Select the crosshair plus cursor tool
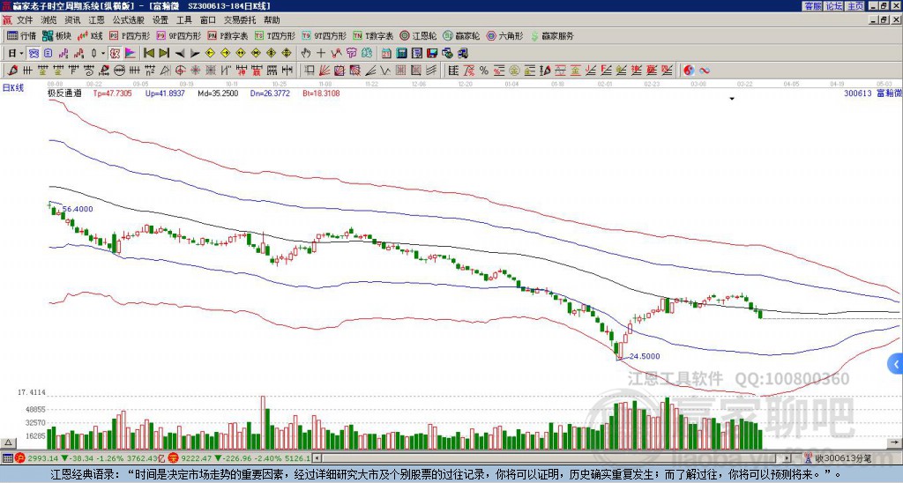 pos(321,54)
